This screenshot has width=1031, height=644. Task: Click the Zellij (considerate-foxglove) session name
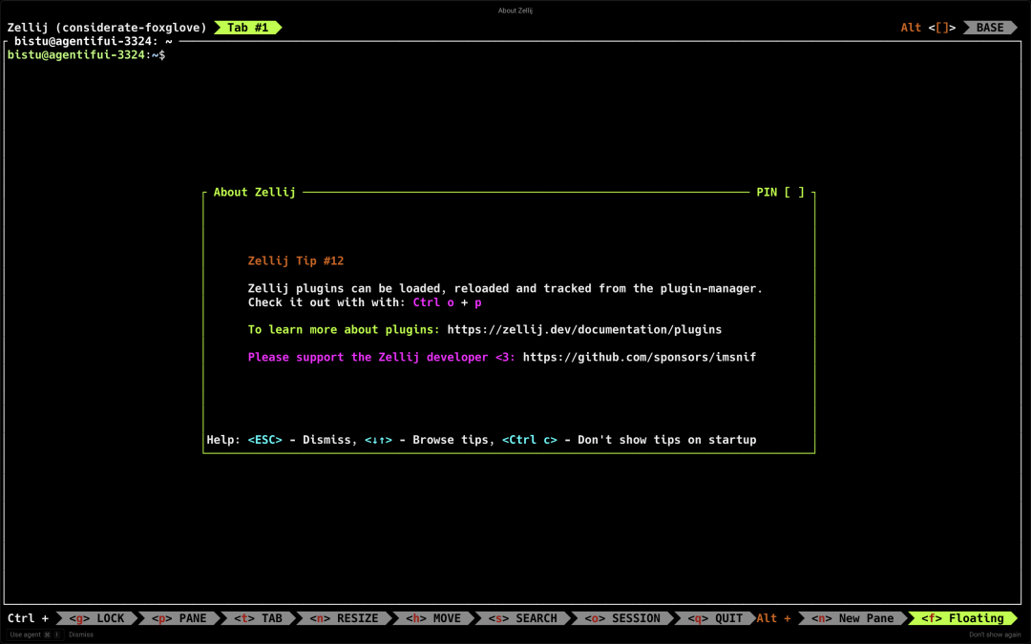click(107, 28)
